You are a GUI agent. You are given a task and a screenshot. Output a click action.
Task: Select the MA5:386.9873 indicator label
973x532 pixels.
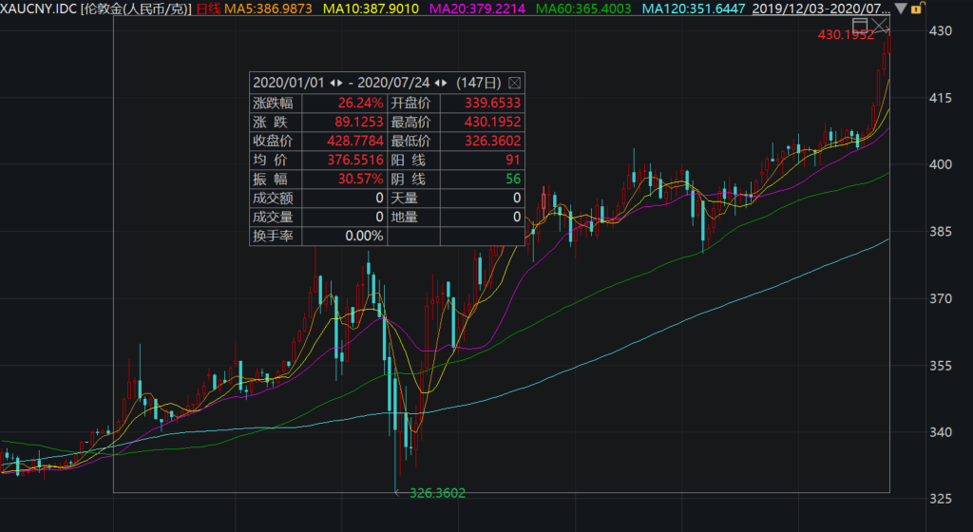[268, 9]
